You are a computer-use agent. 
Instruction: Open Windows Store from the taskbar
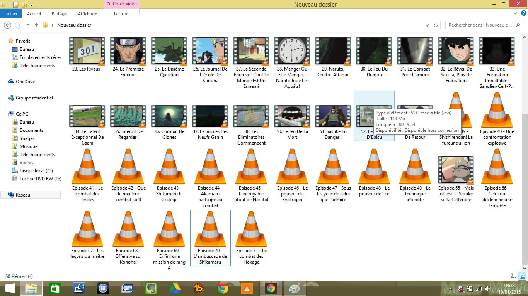pos(55,288)
